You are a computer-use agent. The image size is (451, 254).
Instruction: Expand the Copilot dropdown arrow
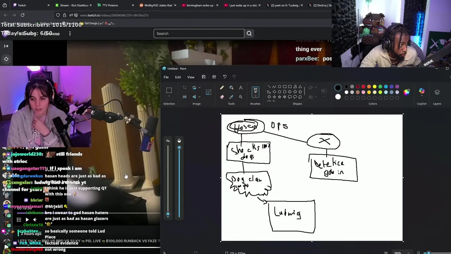tap(422, 96)
